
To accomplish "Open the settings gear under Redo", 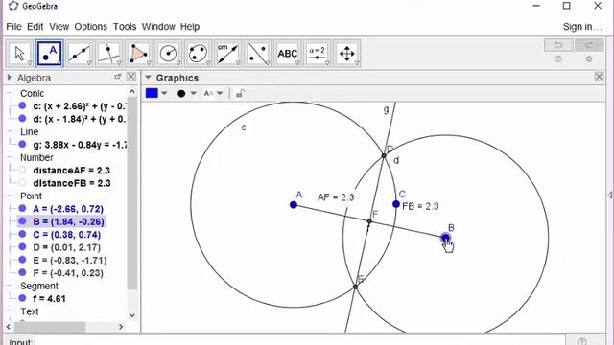I will click(589, 59).
